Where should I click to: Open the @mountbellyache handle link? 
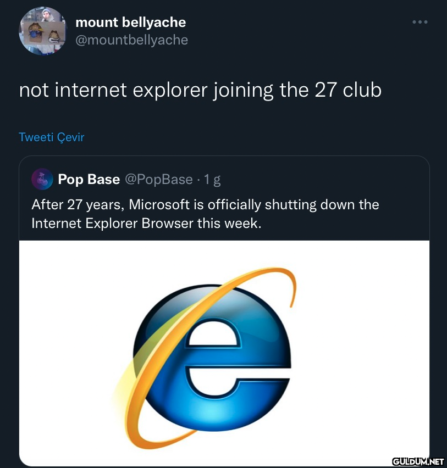coord(131,40)
